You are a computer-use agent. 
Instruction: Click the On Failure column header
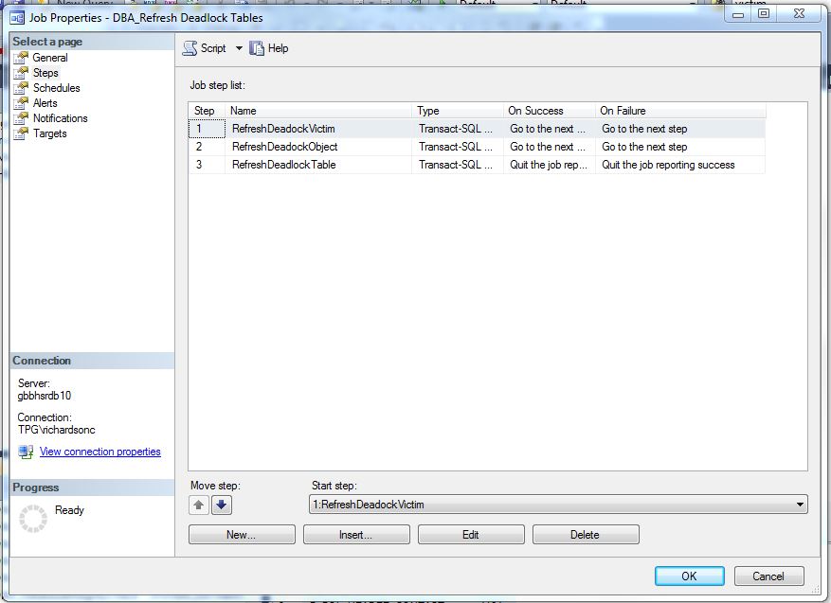(680, 111)
